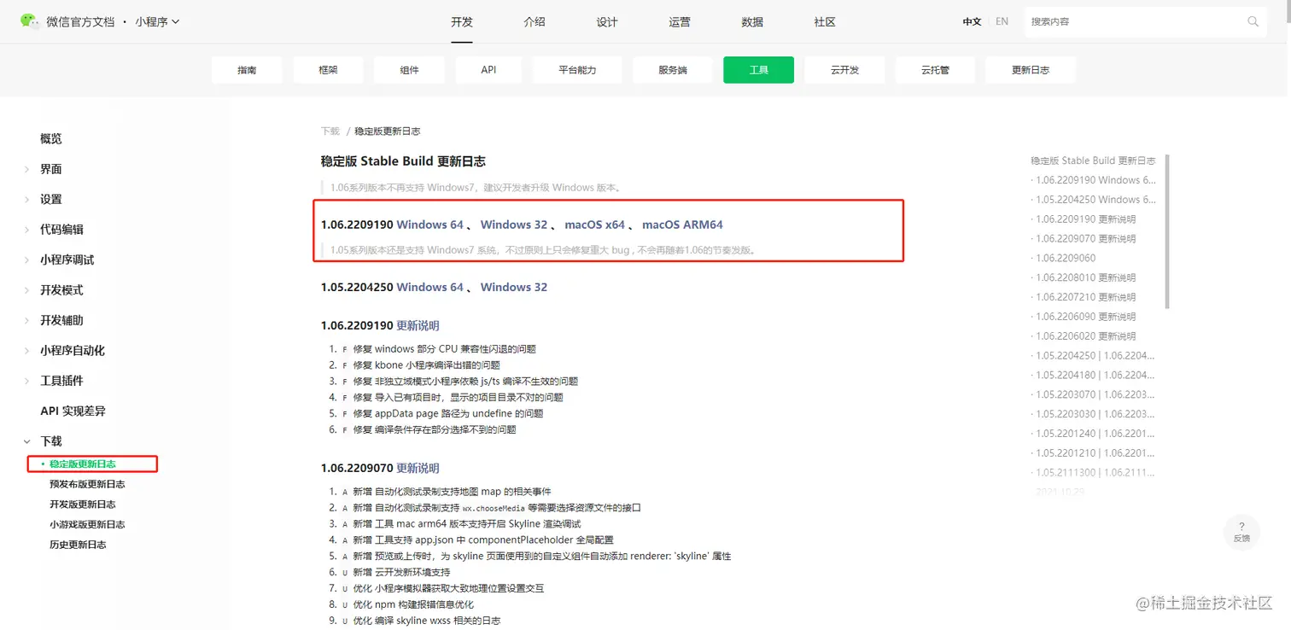Download 1.06.2209190 Windows 64 build
Image resolution: width=1291 pixels, height=630 pixels.
(x=430, y=225)
